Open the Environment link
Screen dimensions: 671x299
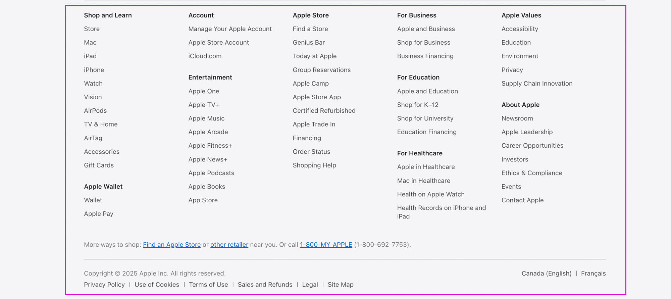pos(520,56)
